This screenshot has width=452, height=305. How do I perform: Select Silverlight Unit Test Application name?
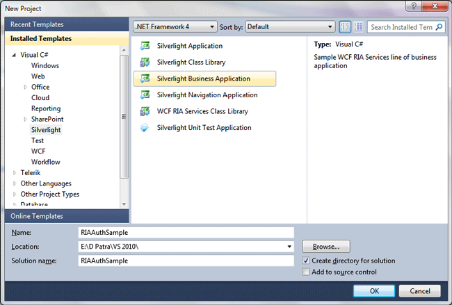tap(204, 128)
